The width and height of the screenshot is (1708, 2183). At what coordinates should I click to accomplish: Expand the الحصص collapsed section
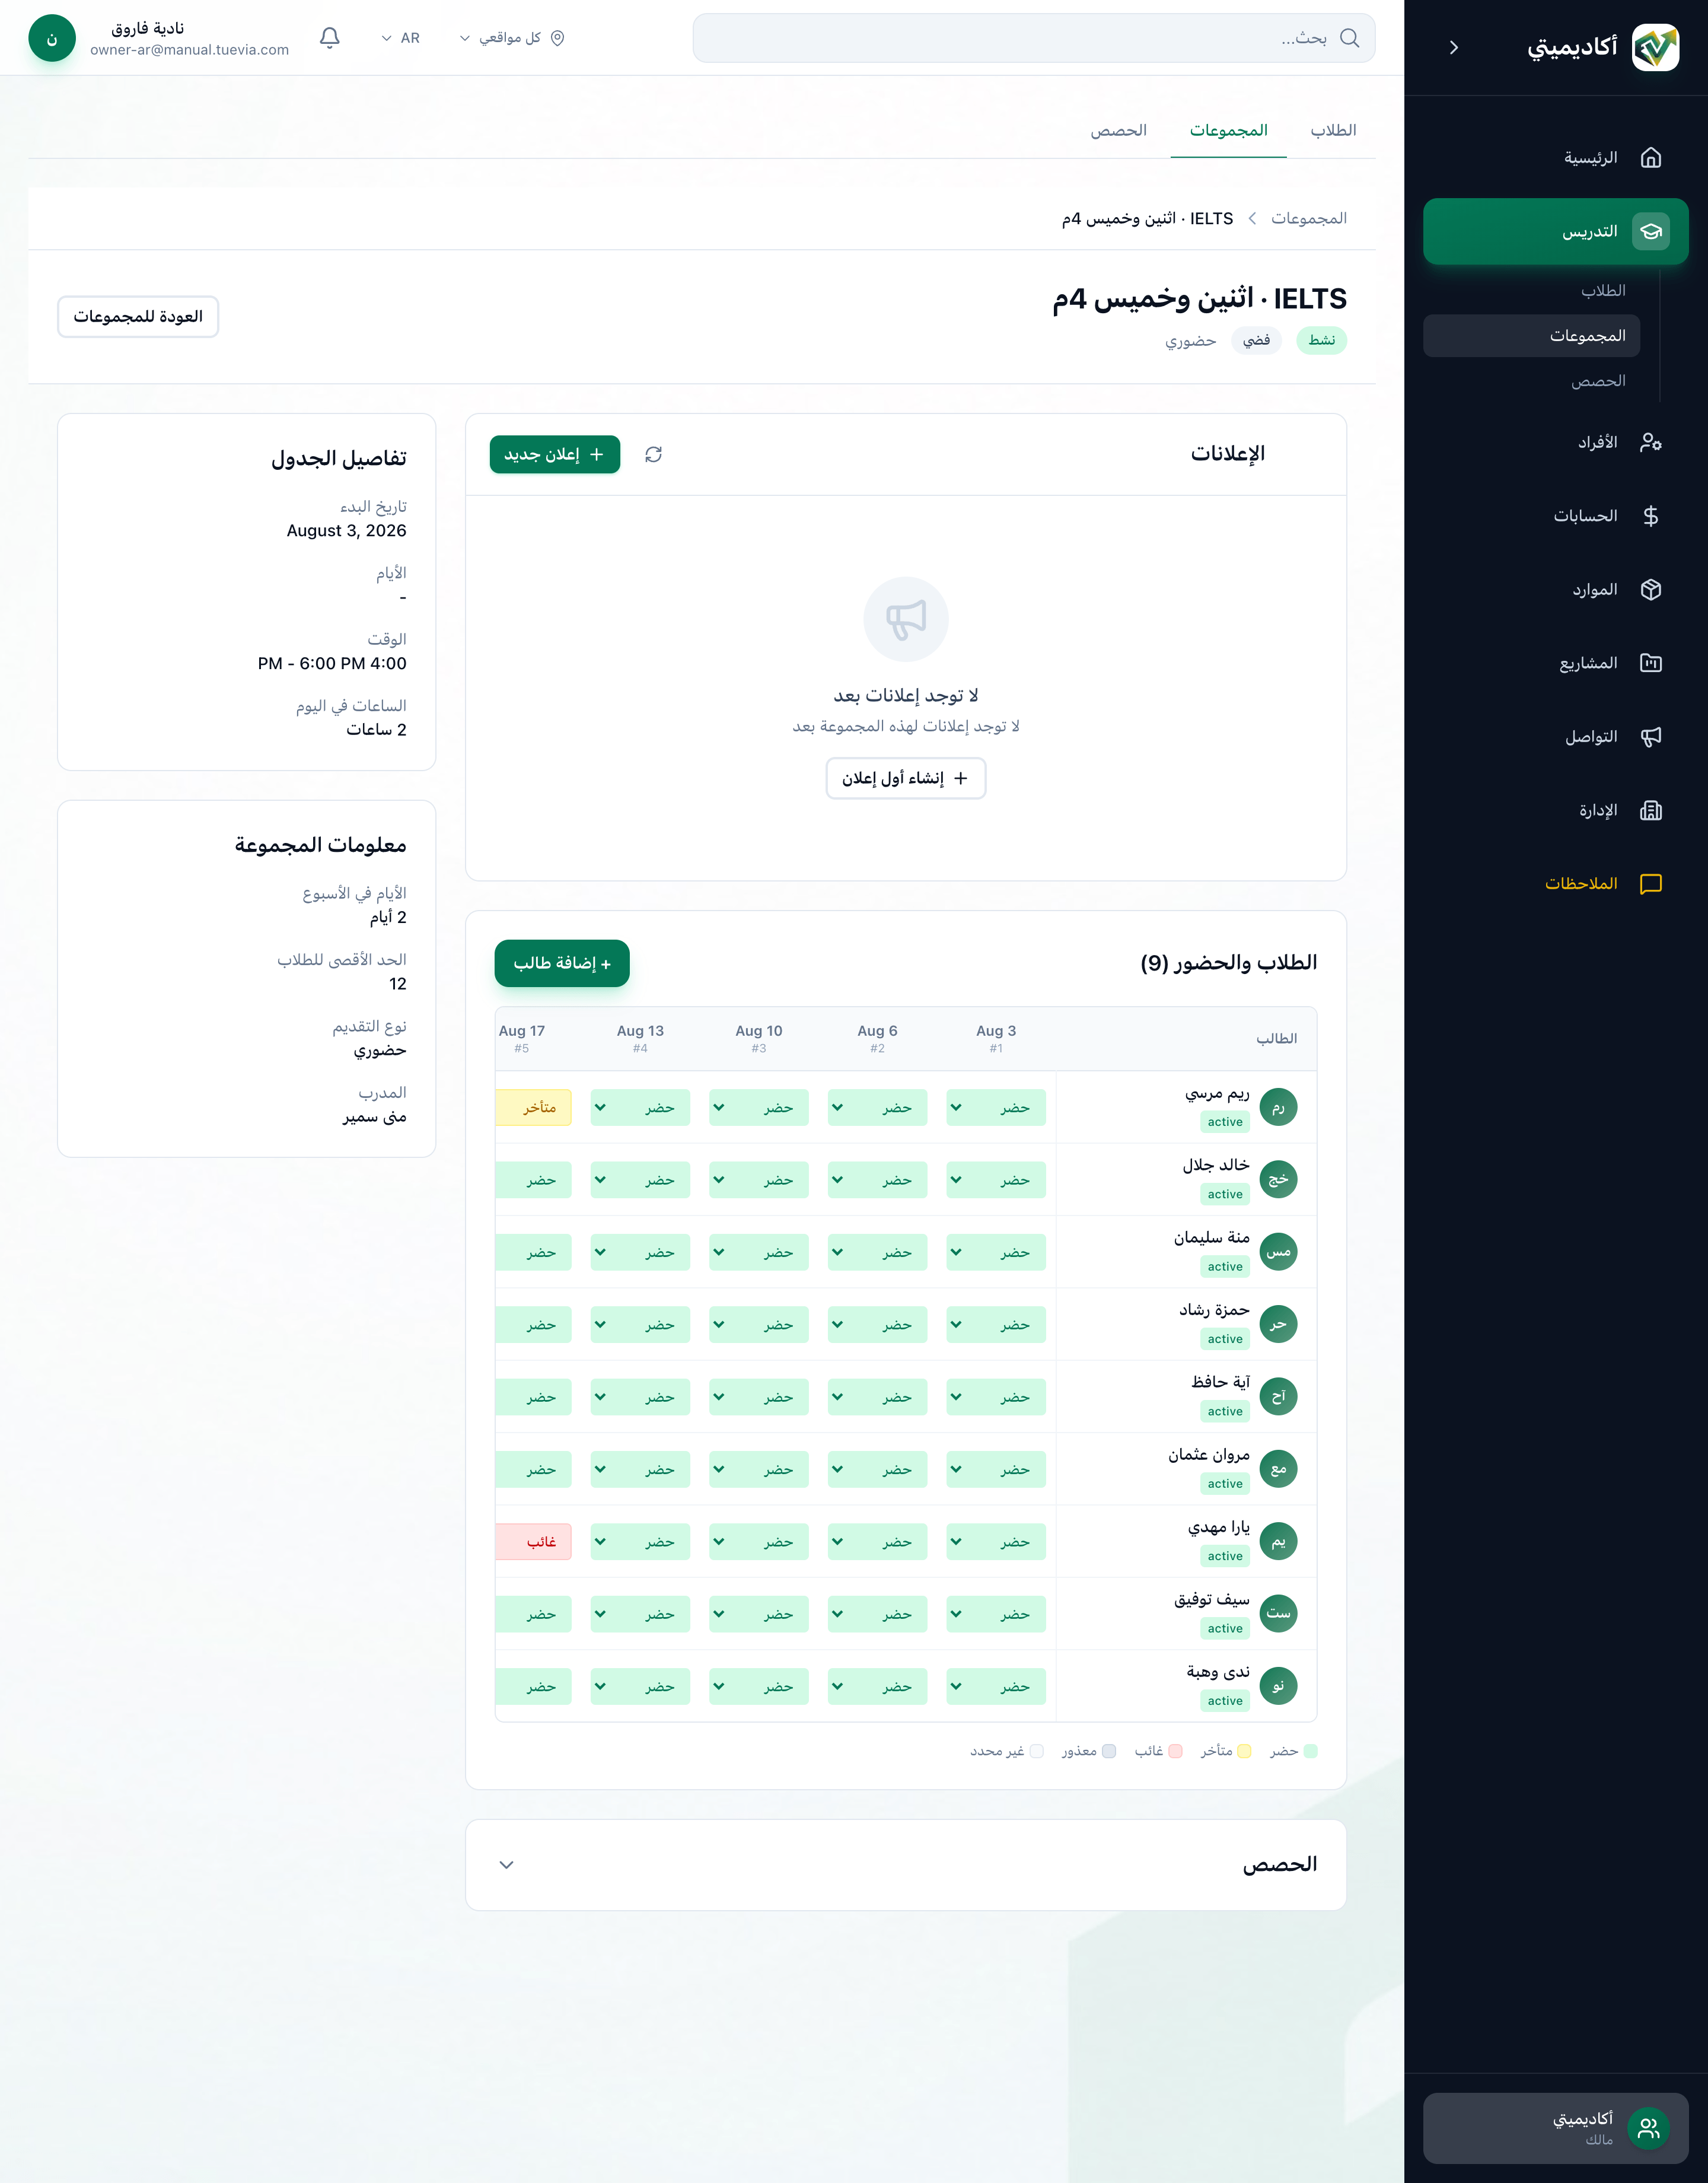tap(906, 1865)
